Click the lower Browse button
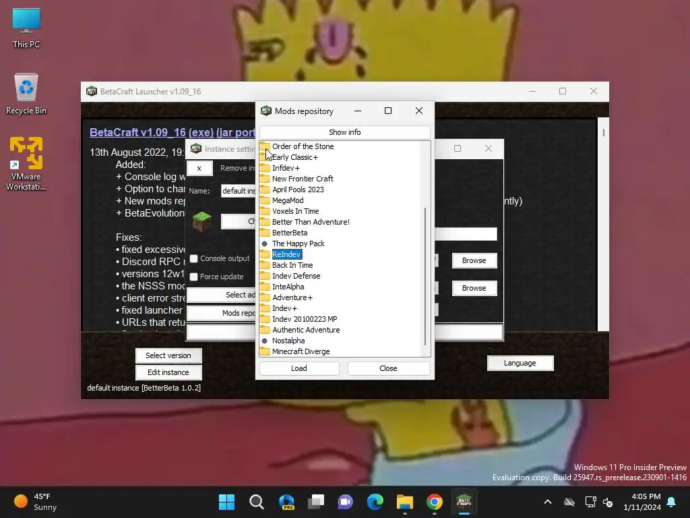690x518 pixels. click(474, 288)
